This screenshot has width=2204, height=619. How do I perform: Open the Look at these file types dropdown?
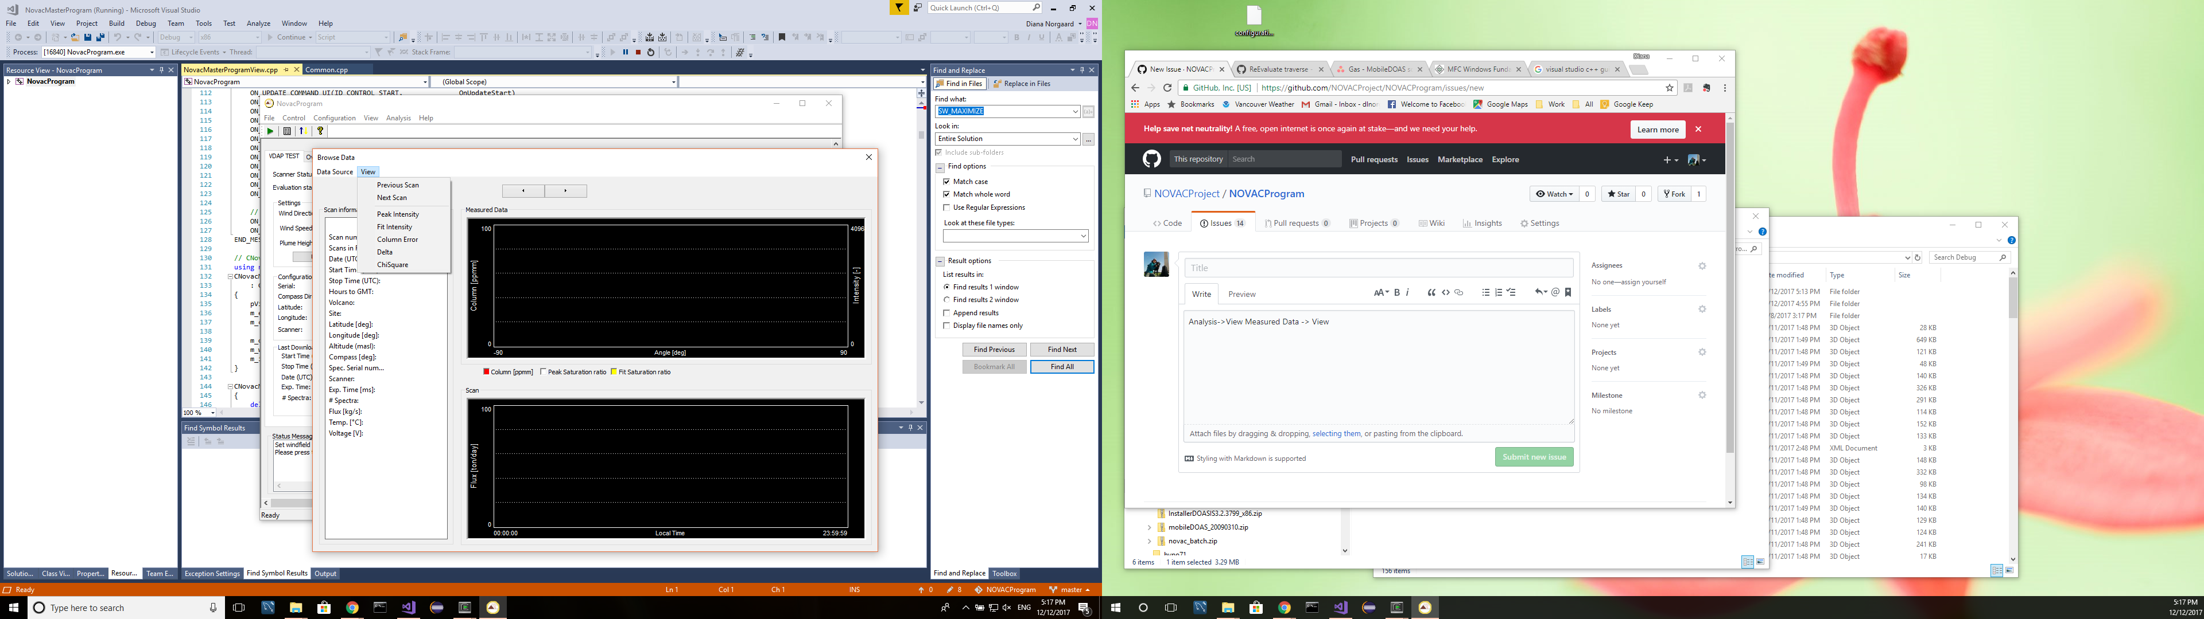[1082, 236]
